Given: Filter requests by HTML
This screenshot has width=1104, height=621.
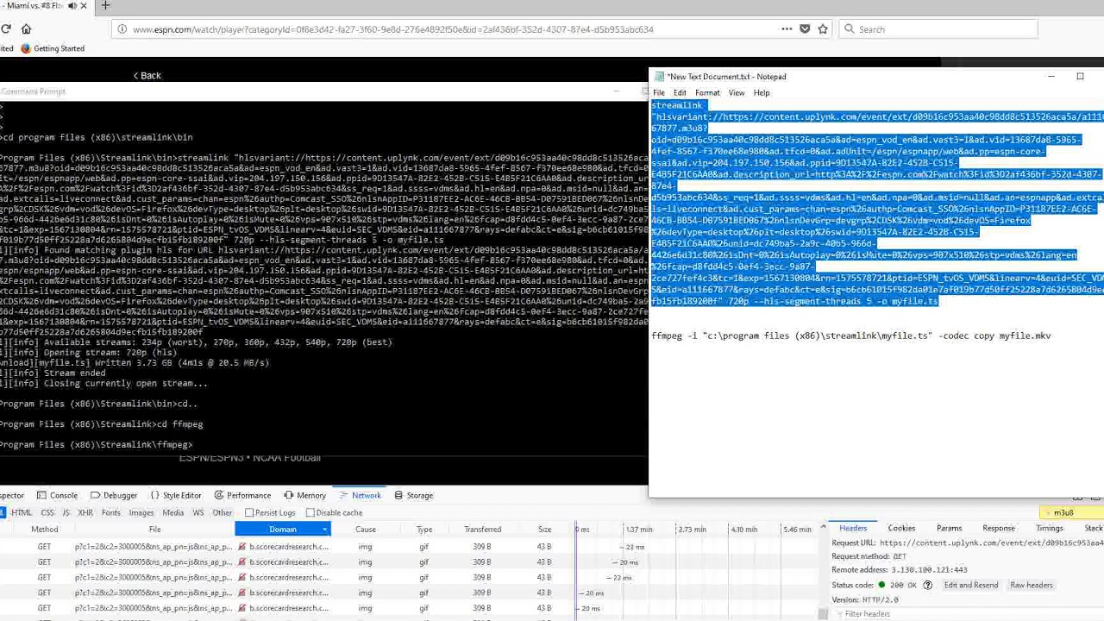Looking at the screenshot, I should (x=22, y=513).
